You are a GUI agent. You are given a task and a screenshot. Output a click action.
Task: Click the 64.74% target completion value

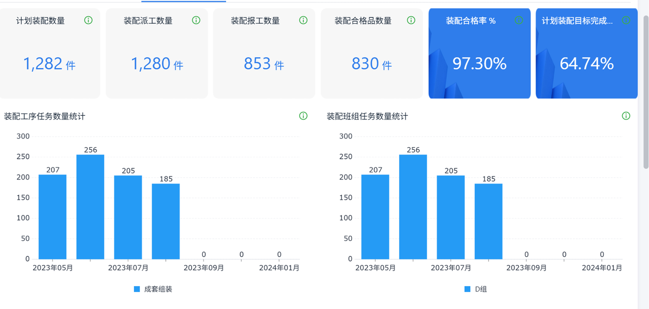pos(587,64)
